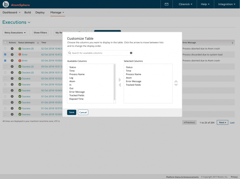Viewport: 240px width, 179px height.
Task: Open AtomSphere messages via envelope icon
Action: 166,4
